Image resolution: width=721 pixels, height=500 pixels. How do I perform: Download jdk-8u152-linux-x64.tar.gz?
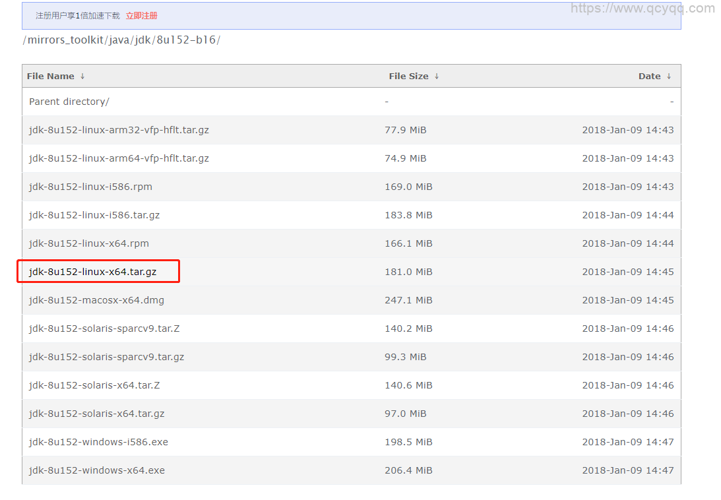93,272
